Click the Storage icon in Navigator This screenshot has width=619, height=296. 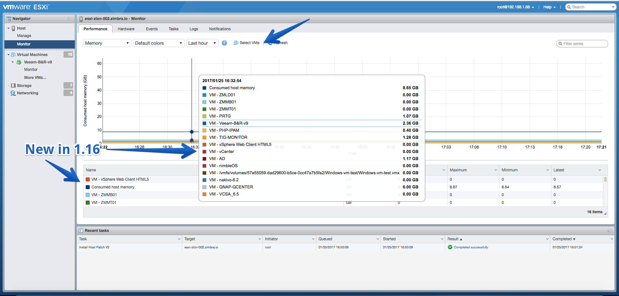click(x=13, y=86)
